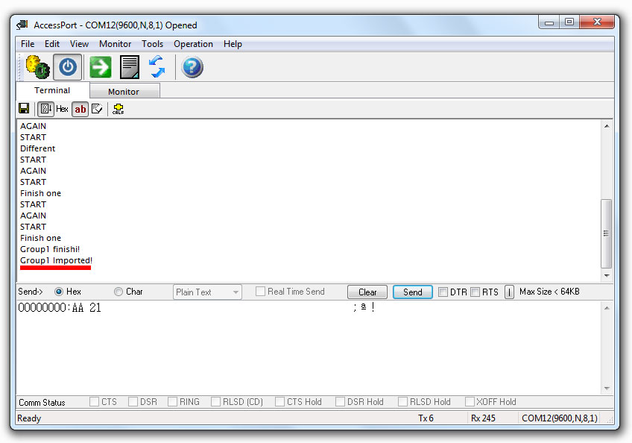Click the 'Different' line in terminal
Image resolution: width=632 pixels, height=443 pixels.
(x=37, y=148)
